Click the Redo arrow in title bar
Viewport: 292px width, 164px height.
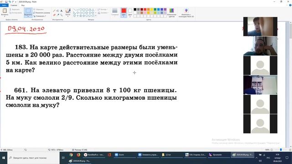[x=13, y=2]
